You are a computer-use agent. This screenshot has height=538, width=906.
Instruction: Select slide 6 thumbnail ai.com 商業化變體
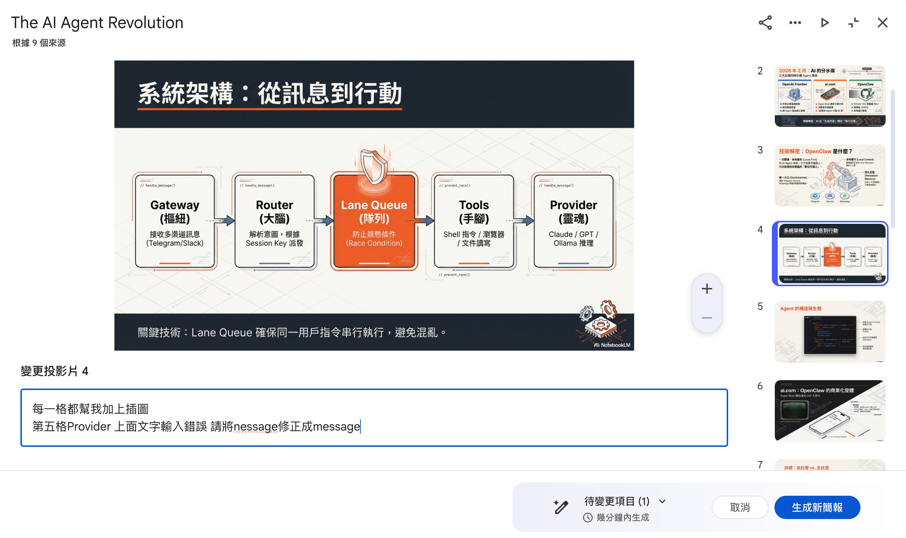click(830, 410)
